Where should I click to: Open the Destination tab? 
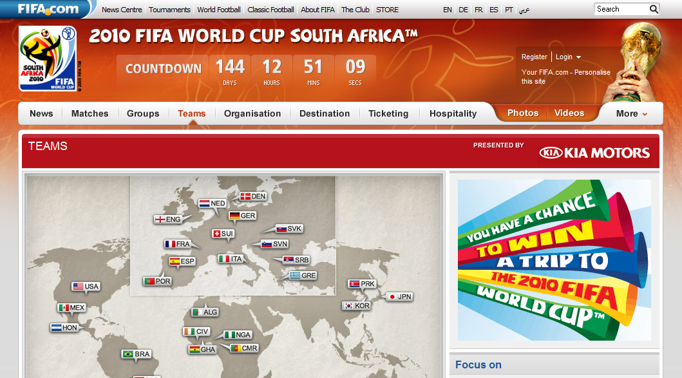point(325,113)
